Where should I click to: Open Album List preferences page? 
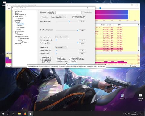coord(20,18)
